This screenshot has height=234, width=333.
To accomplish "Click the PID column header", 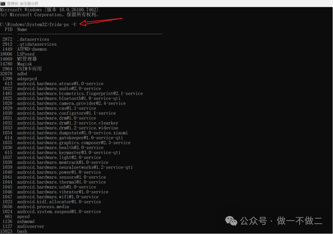I will pos(9,29).
